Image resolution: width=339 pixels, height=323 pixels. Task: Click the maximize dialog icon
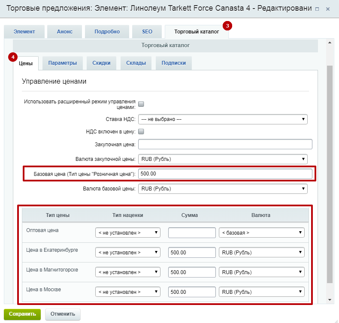pos(317,9)
